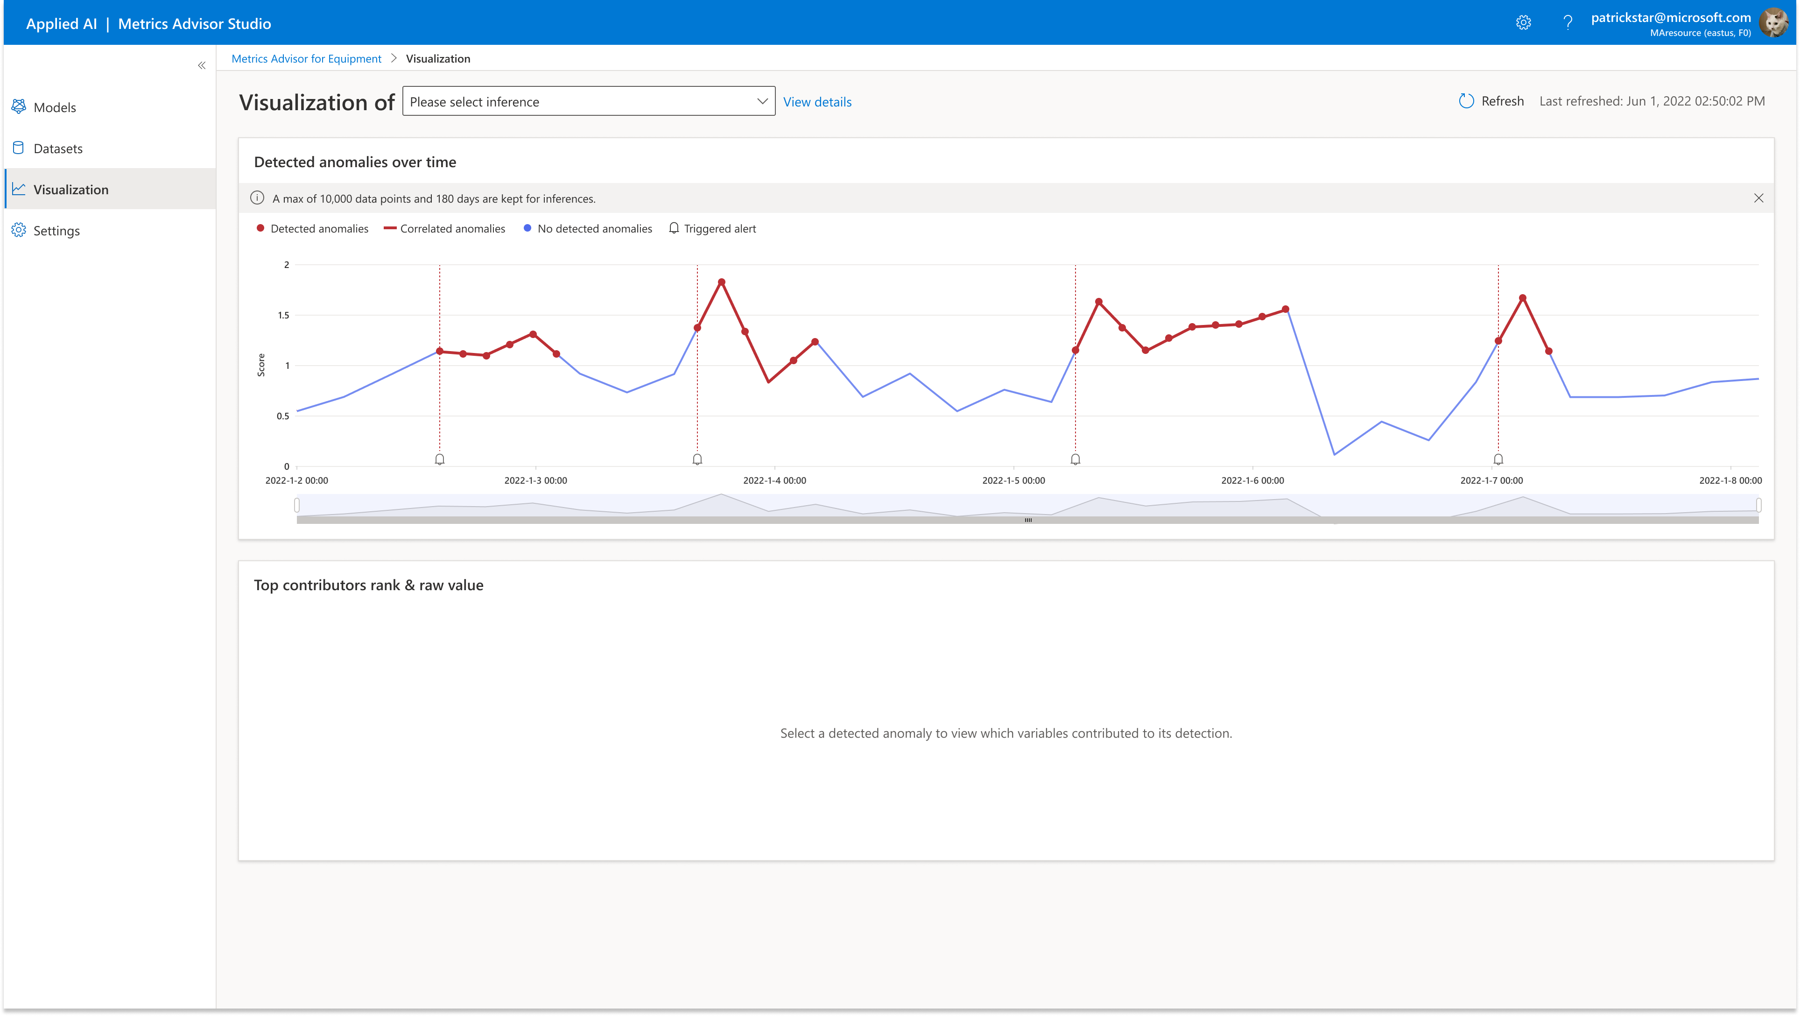
Task: Click left handle of chart range slider
Action: pyautogui.click(x=297, y=505)
